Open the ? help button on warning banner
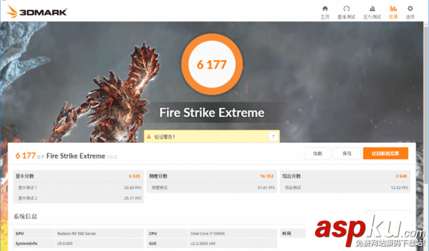Screen dimensions: 429x251 pyautogui.click(x=273, y=136)
